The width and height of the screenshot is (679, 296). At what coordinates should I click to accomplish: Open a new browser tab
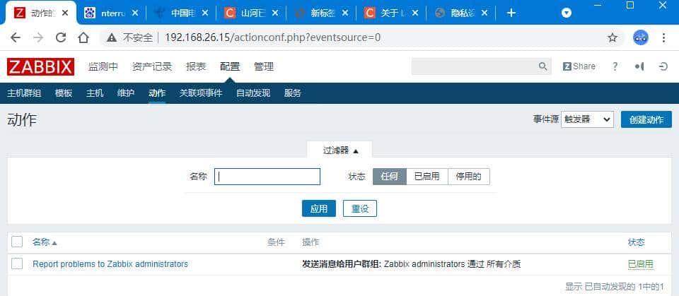pyautogui.click(x=511, y=13)
